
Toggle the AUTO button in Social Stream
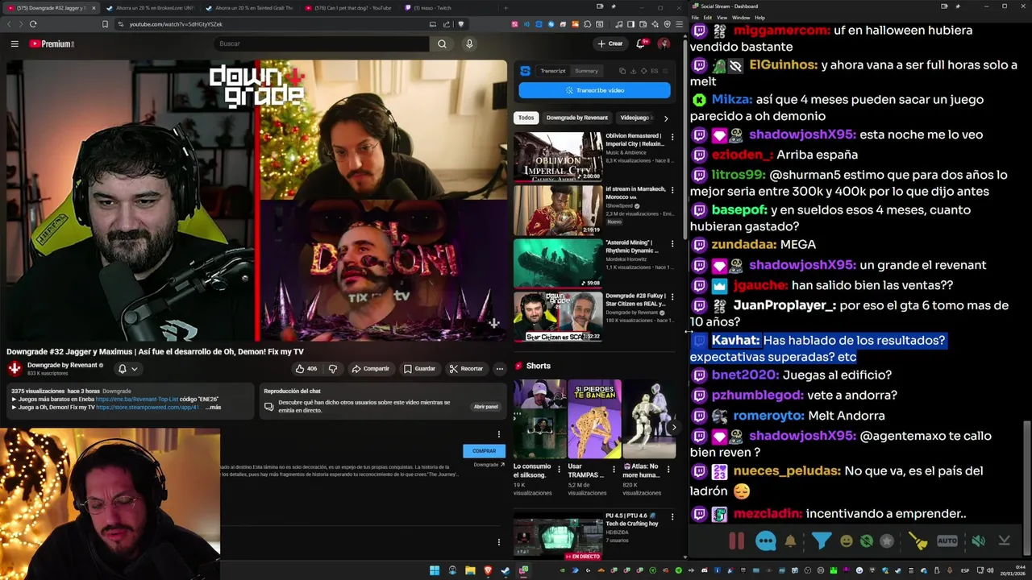click(x=947, y=541)
